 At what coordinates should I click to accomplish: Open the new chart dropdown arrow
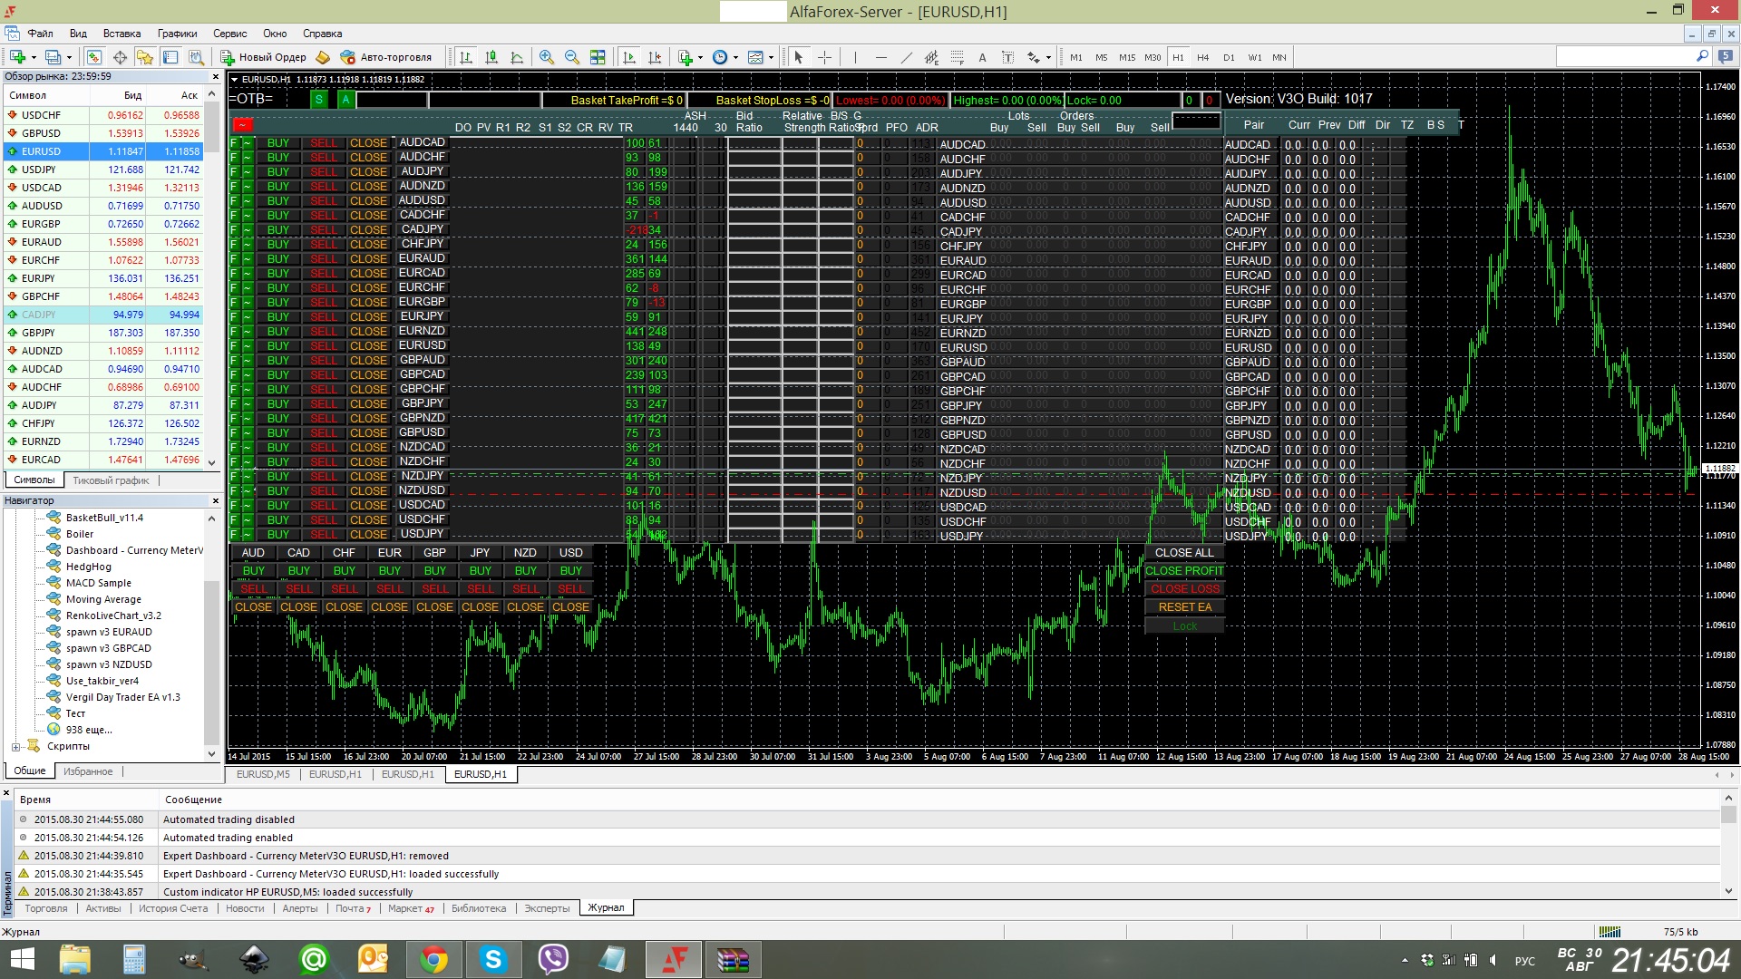(33, 58)
